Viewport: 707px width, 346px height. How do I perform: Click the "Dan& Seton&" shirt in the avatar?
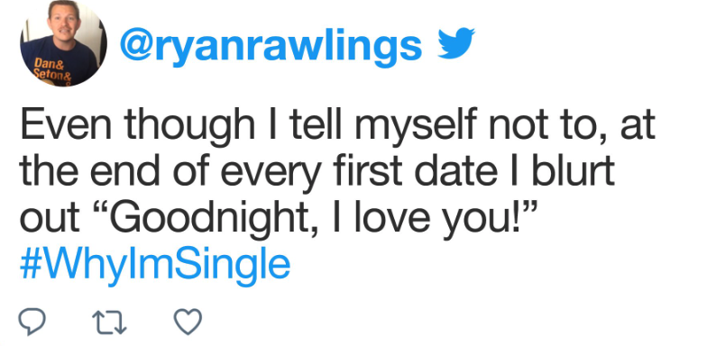click(54, 70)
